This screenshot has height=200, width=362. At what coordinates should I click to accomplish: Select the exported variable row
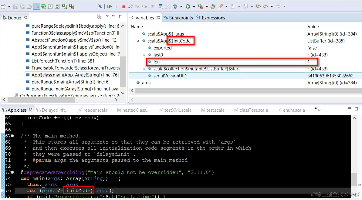pyautogui.click(x=245, y=48)
